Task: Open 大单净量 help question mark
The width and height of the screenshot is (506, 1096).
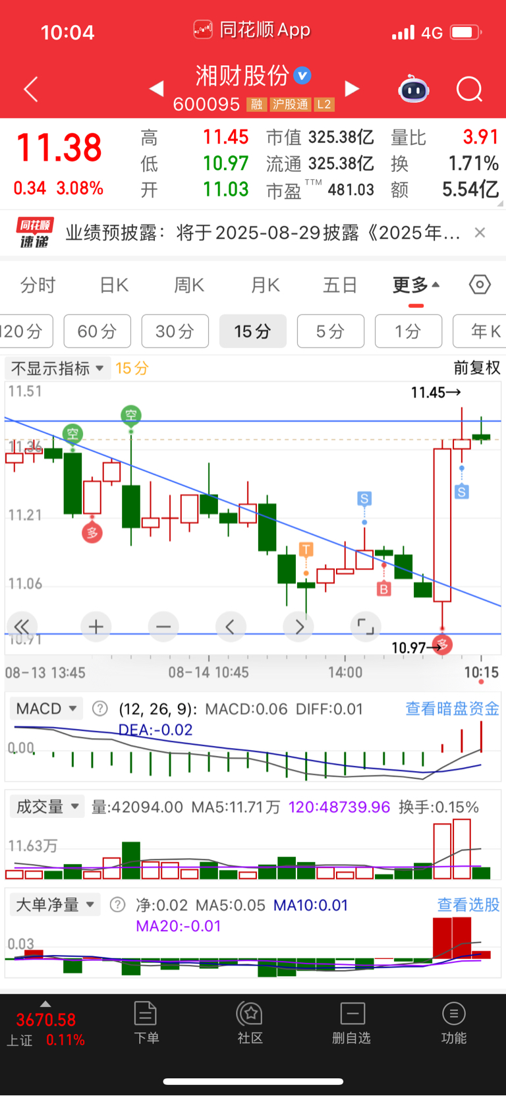Action: click(117, 905)
